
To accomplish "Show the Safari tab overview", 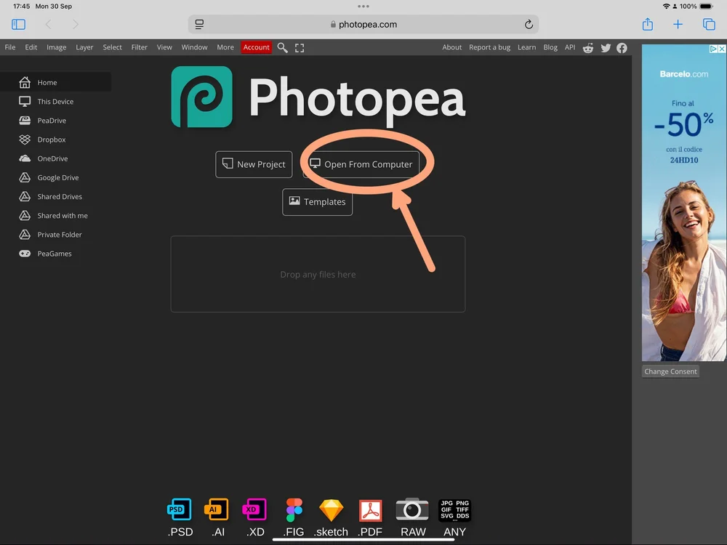I will click(x=709, y=24).
